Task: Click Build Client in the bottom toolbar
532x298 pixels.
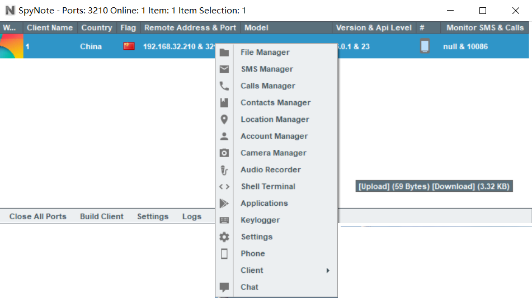Action: [x=102, y=216]
